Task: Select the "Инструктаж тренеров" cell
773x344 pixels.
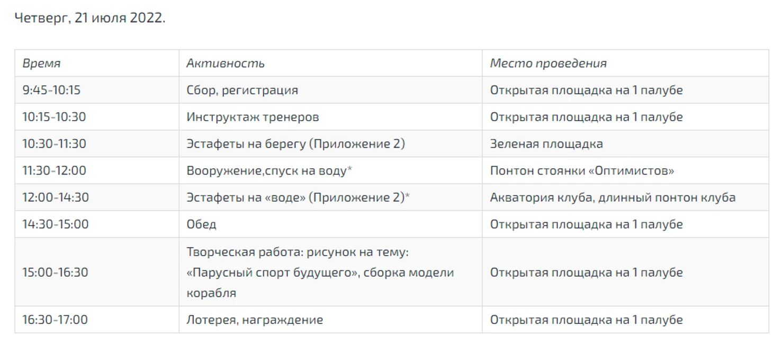Action: 253,117
